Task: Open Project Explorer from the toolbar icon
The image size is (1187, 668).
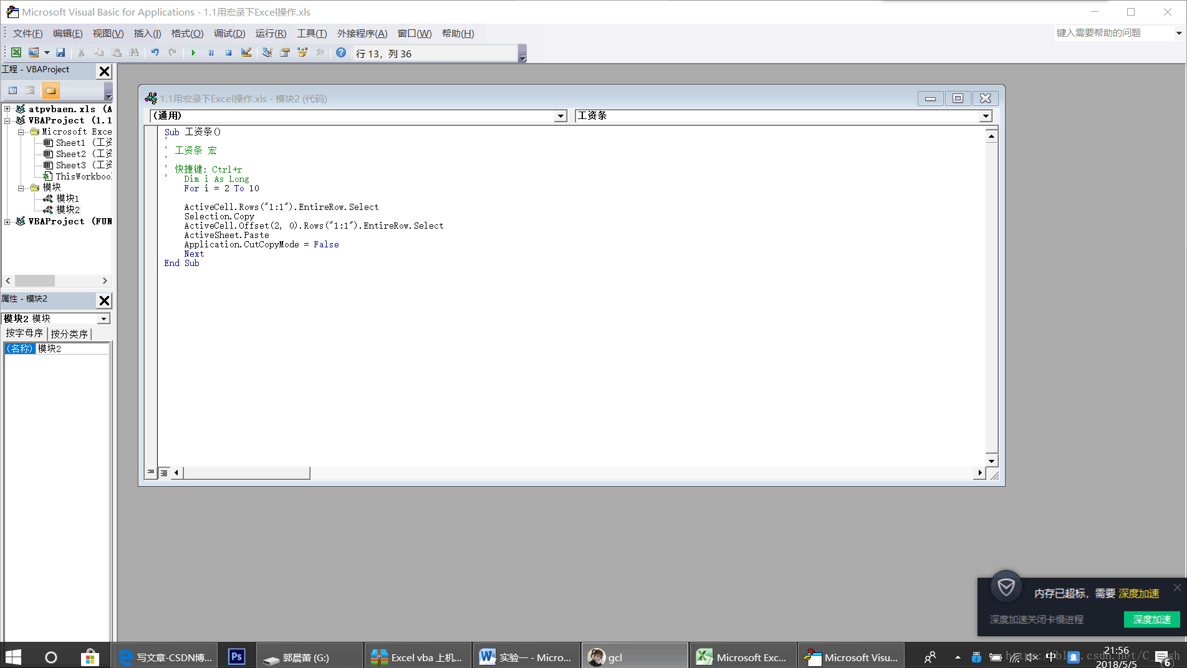Action: click(267, 53)
